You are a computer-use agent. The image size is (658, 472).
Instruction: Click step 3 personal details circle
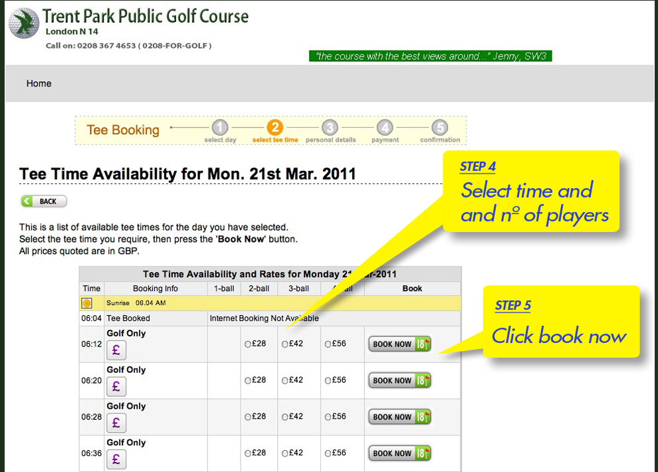(x=330, y=128)
